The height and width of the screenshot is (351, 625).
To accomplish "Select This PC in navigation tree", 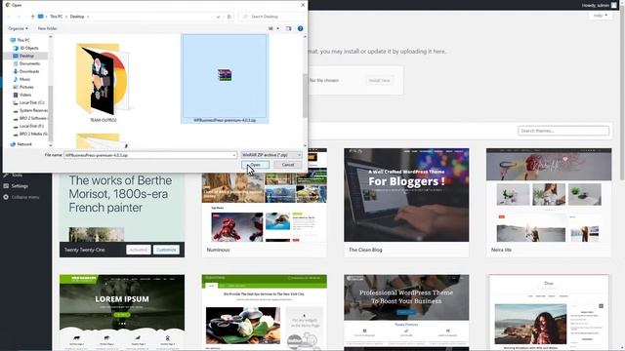I will click(x=23, y=40).
